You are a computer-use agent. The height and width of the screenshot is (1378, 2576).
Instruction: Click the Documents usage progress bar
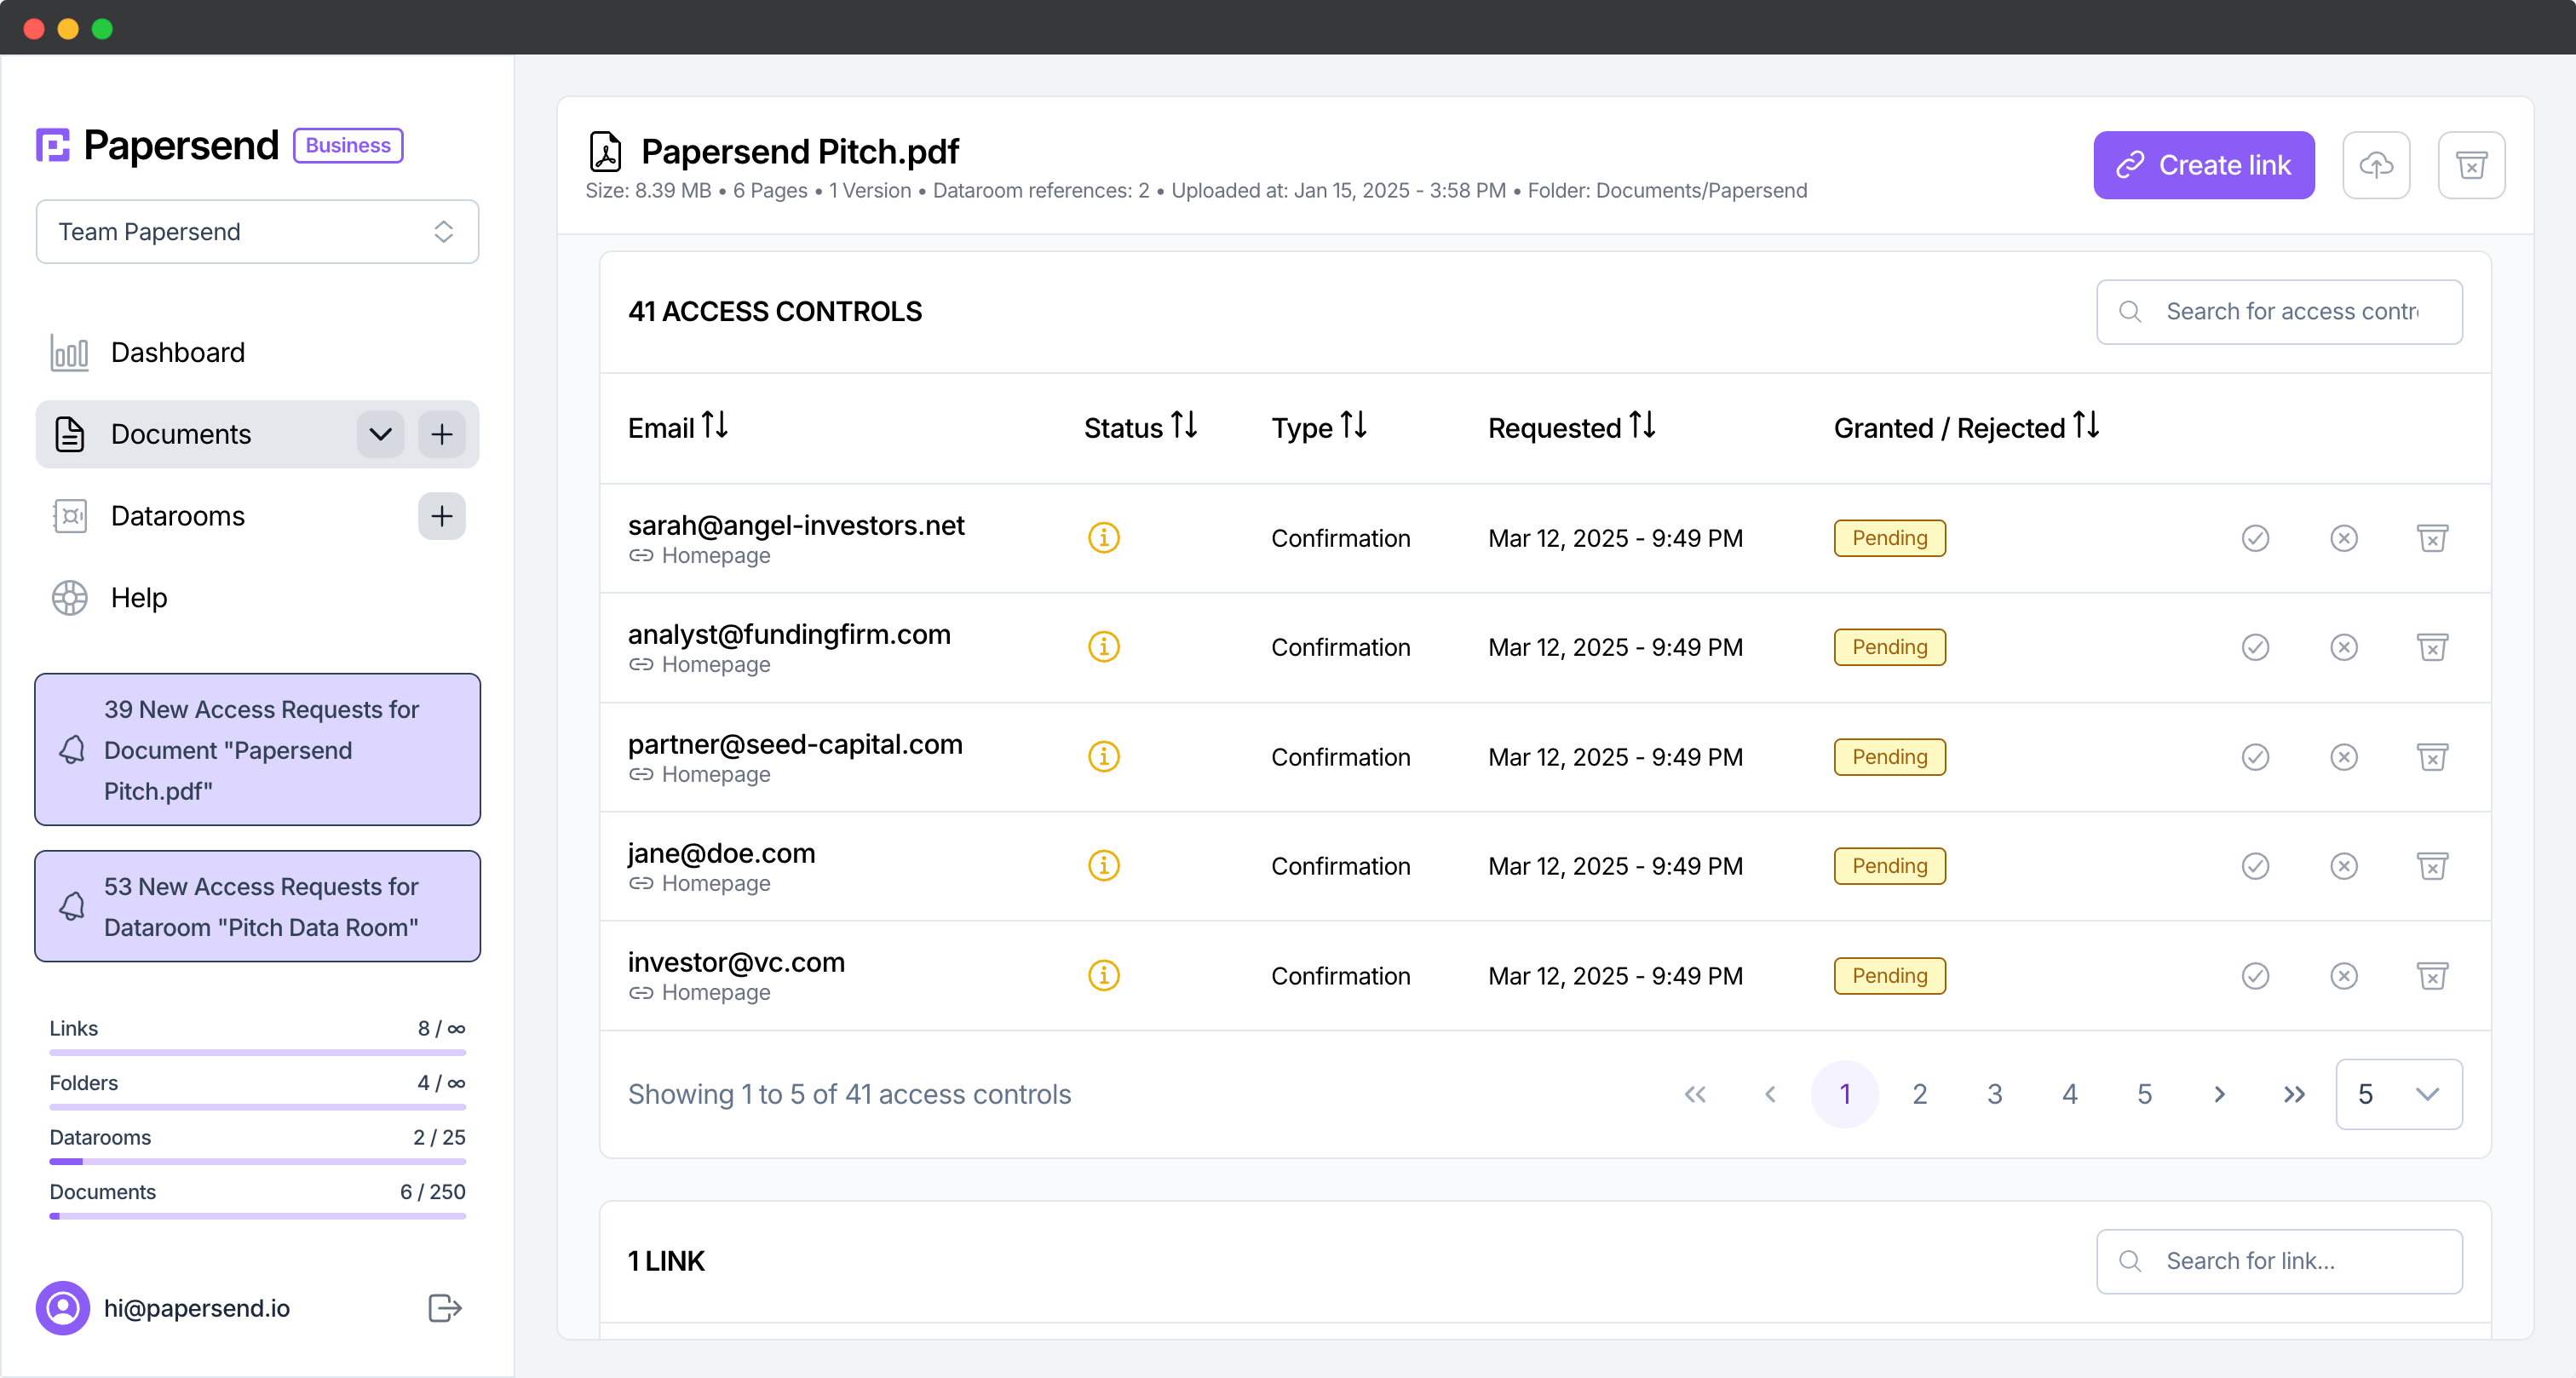point(256,1216)
